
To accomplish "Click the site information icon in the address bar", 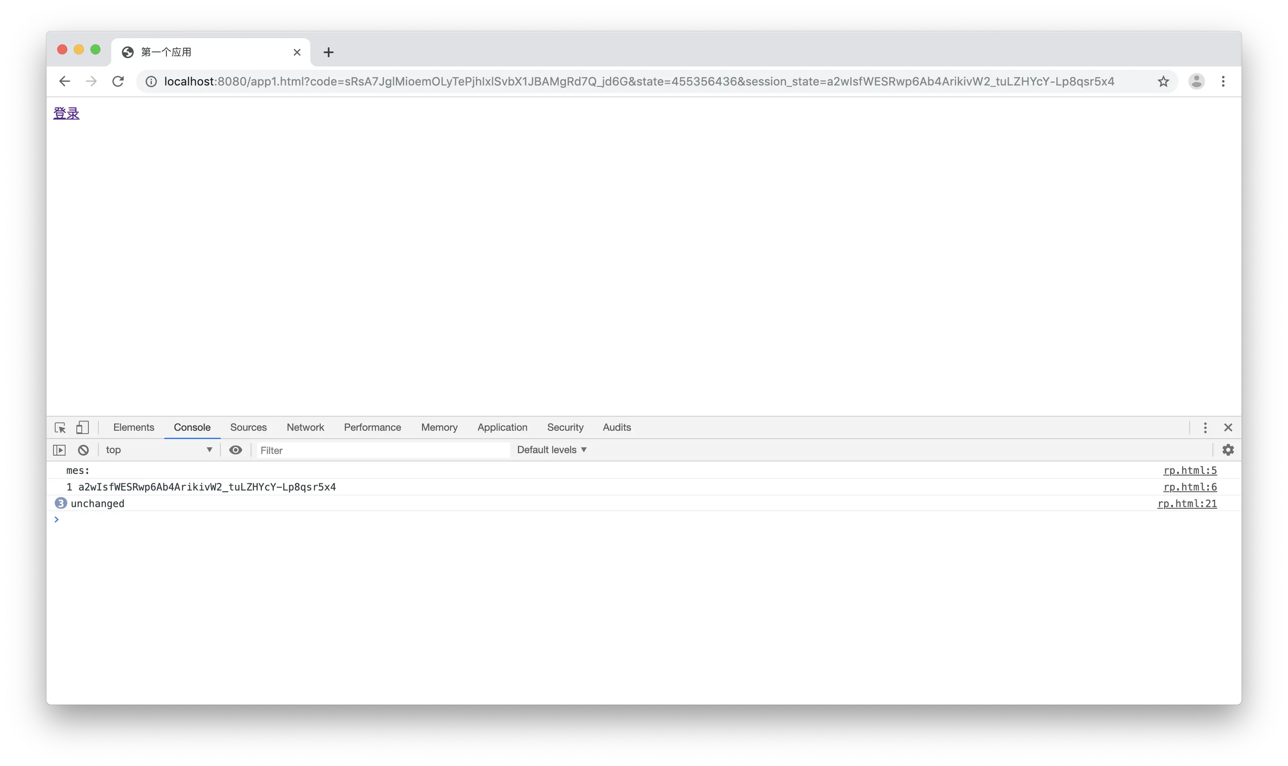I will click(151, 81).
